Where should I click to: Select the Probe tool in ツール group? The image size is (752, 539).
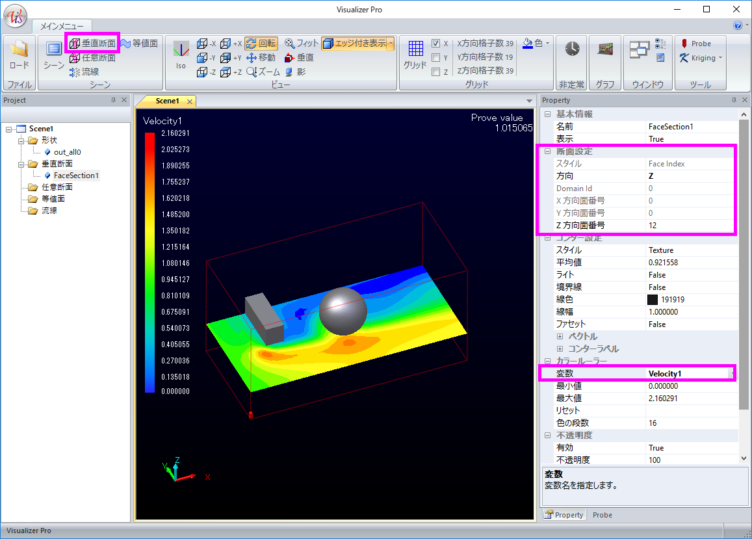pos(696,44)
